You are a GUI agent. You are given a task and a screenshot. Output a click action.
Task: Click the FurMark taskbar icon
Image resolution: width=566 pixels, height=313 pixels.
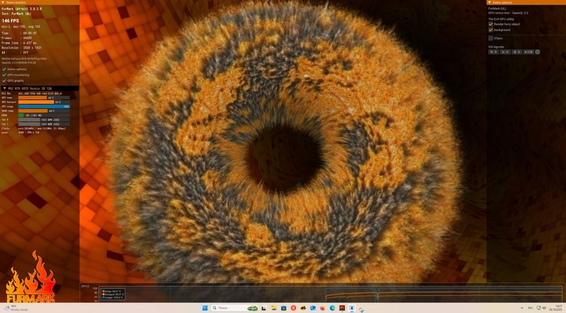tap(342, 308)
